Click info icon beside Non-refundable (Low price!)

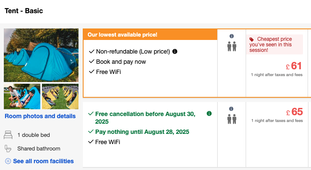point(175,51)
